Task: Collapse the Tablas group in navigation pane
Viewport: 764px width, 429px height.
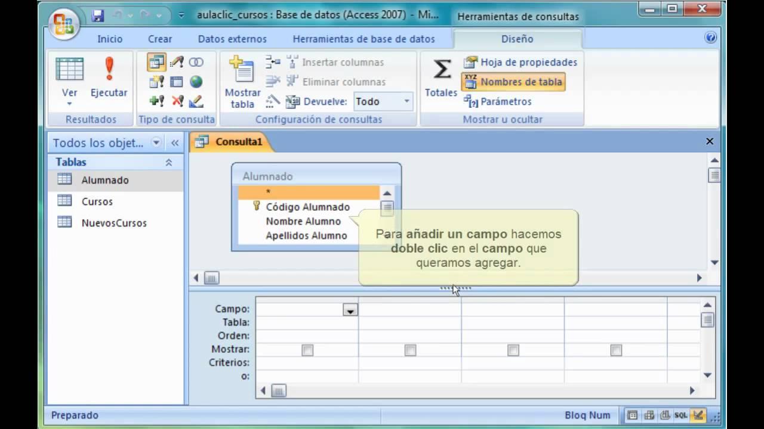Action: point(169,162)
